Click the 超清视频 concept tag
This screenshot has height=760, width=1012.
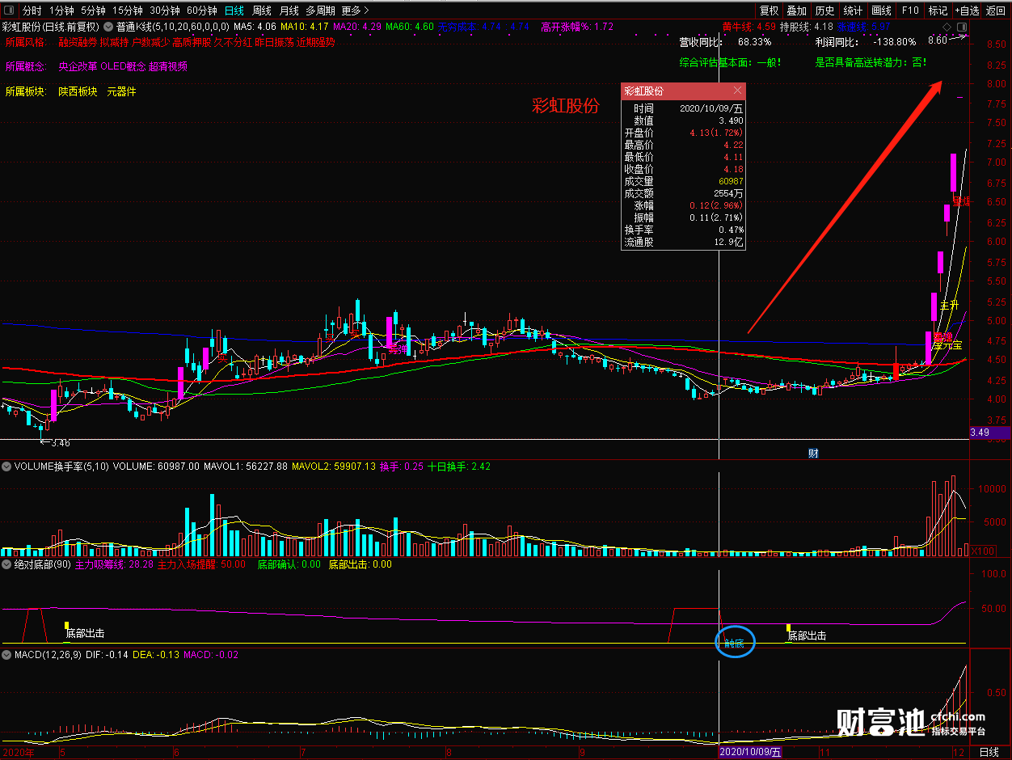tap(168, 66)
